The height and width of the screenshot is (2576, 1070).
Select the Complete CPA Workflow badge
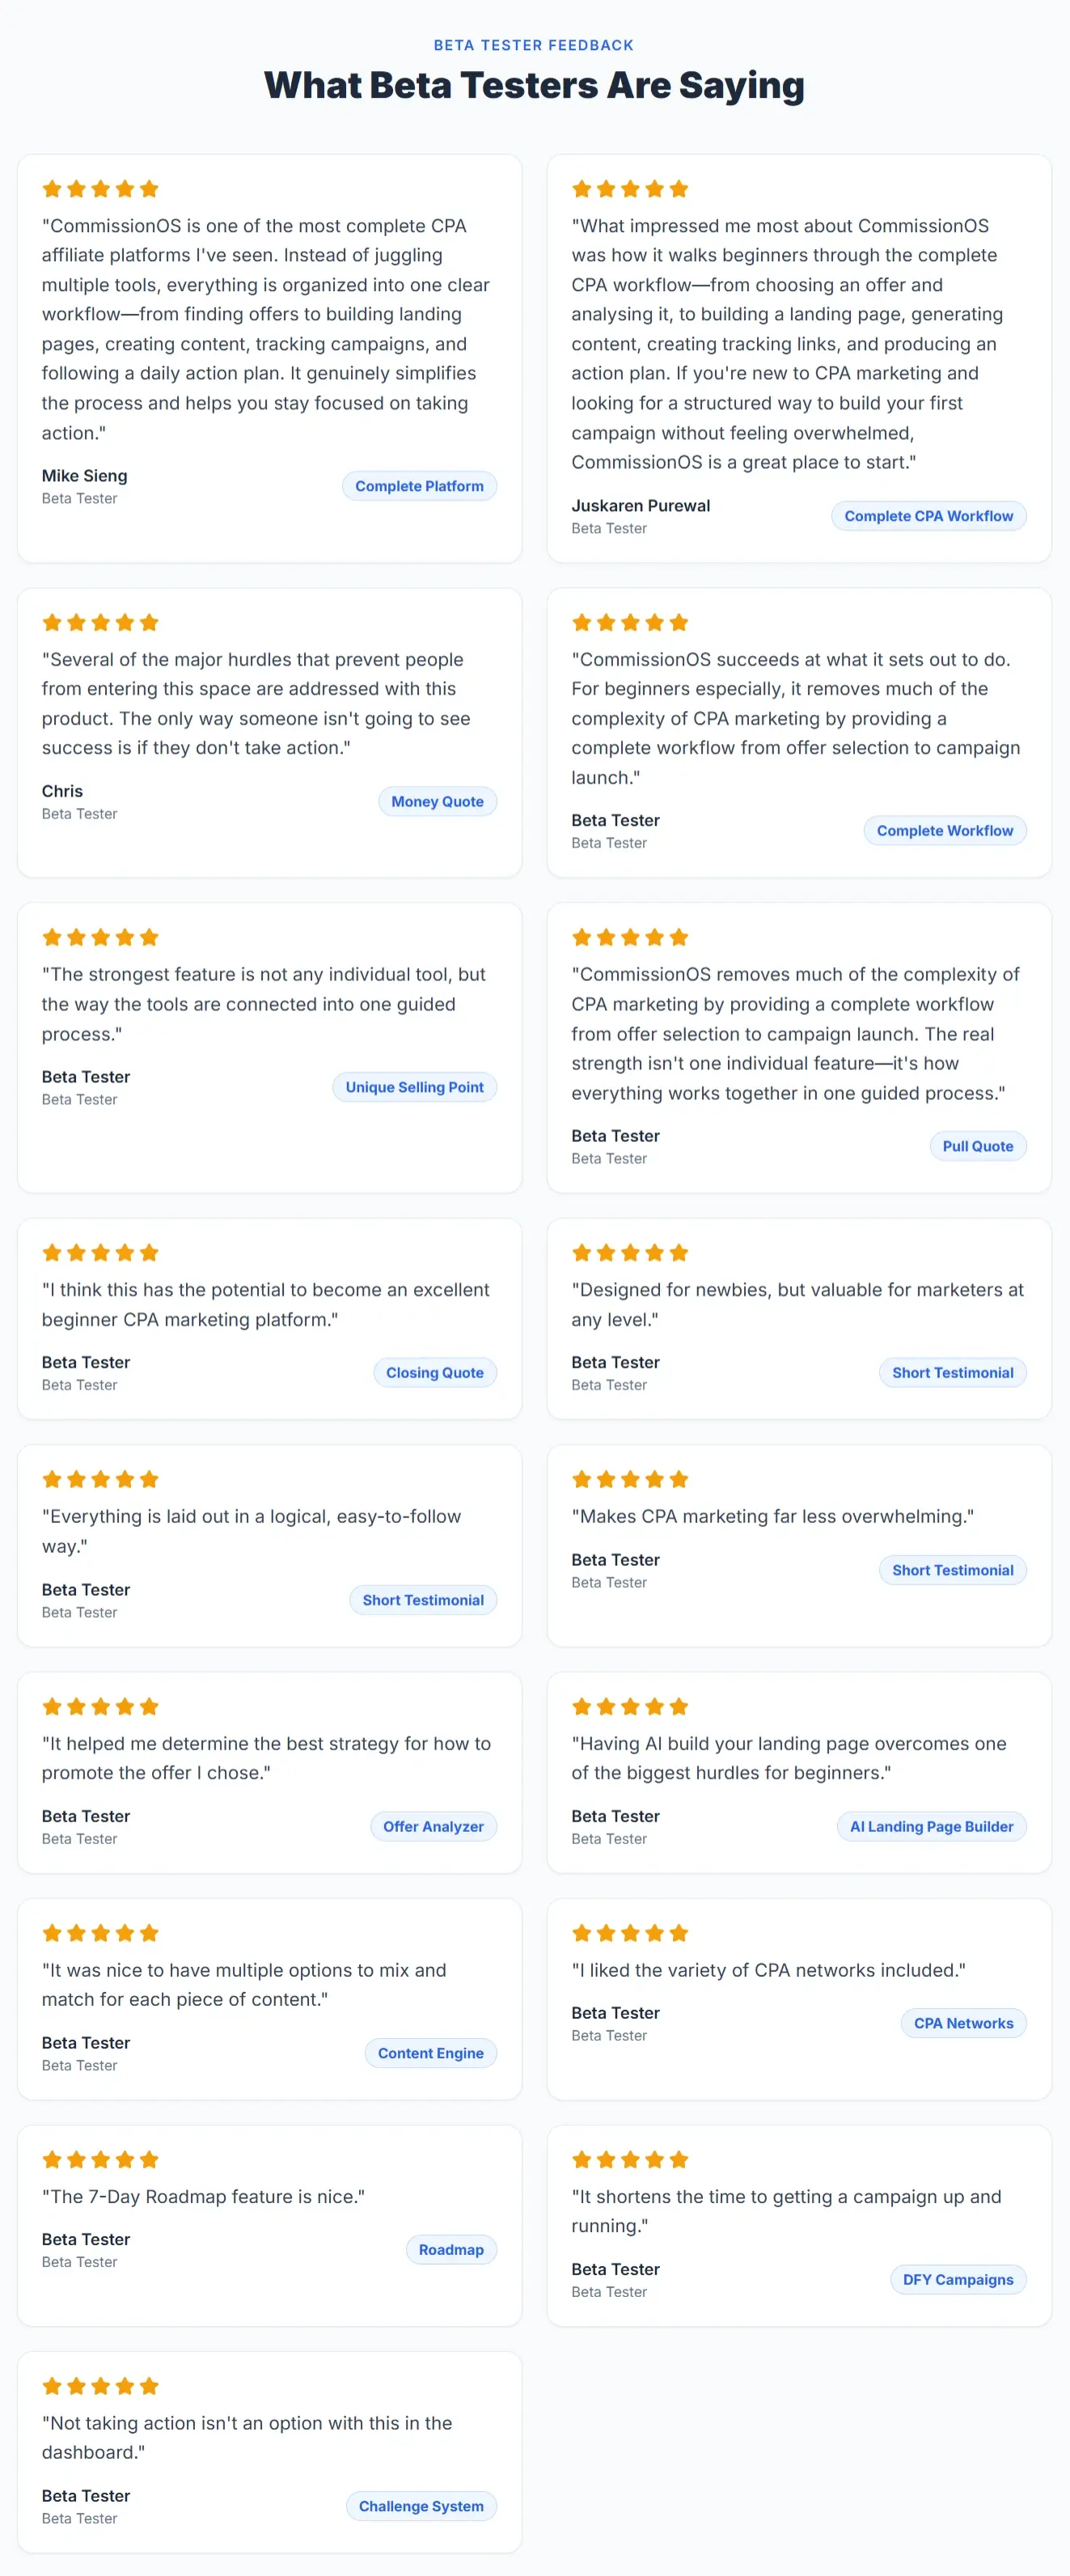(928, 516)
